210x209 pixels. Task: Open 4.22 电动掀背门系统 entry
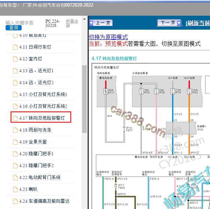click(40, 177)
